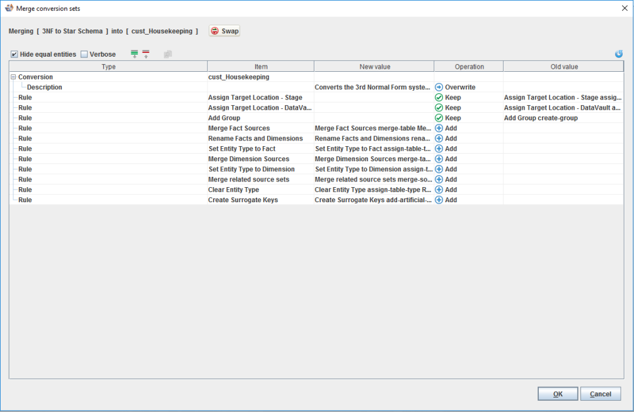Click the red collapse all rows icon
The width and height of the screenshot is (634, 412).
(146, 54)
